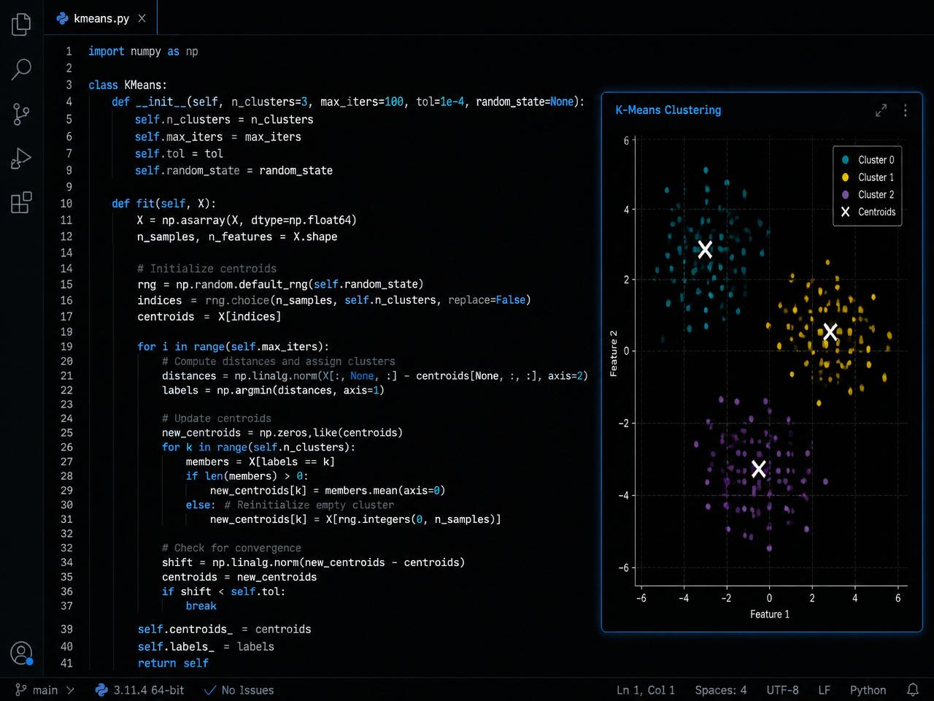
Task: Click 'members = X[labels == k]' line
Action: [x=260, y=462]
